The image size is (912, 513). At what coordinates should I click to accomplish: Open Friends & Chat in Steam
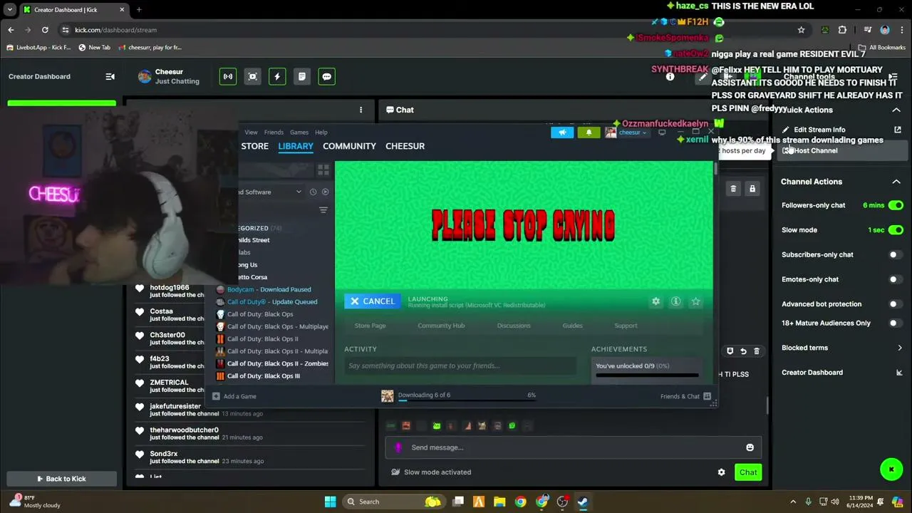685,396
